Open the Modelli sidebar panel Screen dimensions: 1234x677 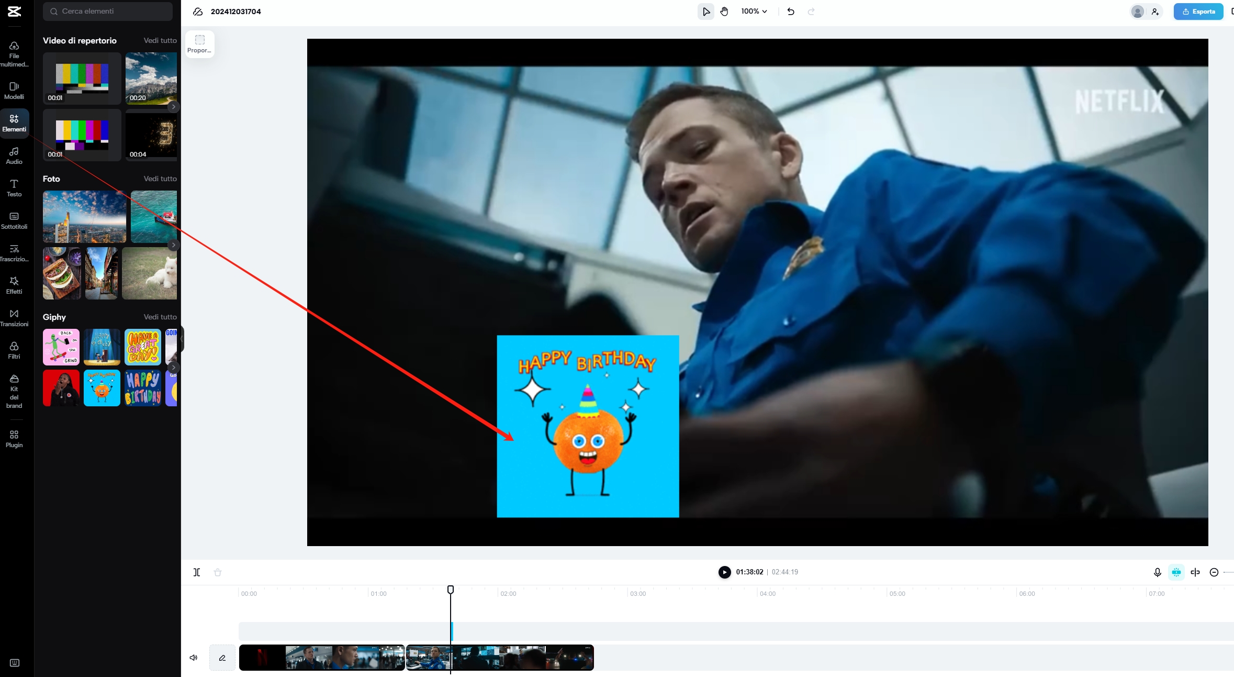pos(14,91)
